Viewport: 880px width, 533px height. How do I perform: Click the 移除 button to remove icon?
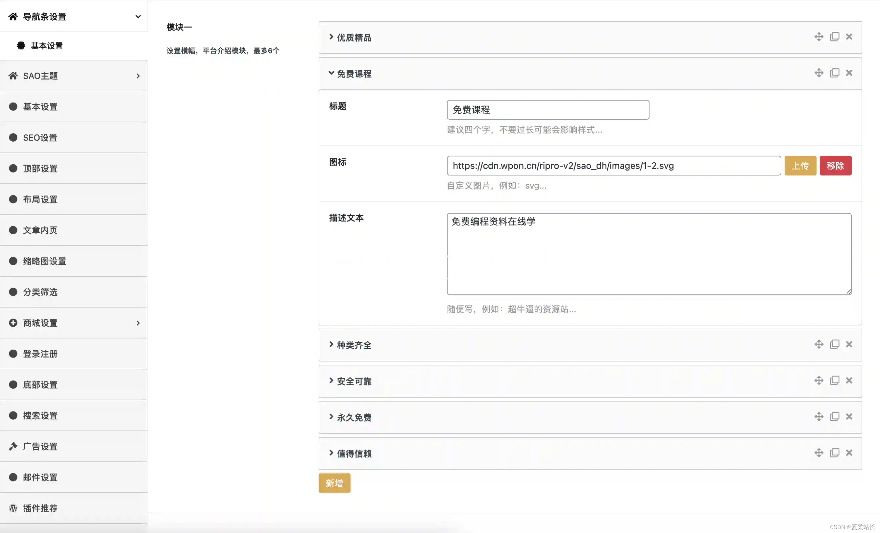coord(835,165)
